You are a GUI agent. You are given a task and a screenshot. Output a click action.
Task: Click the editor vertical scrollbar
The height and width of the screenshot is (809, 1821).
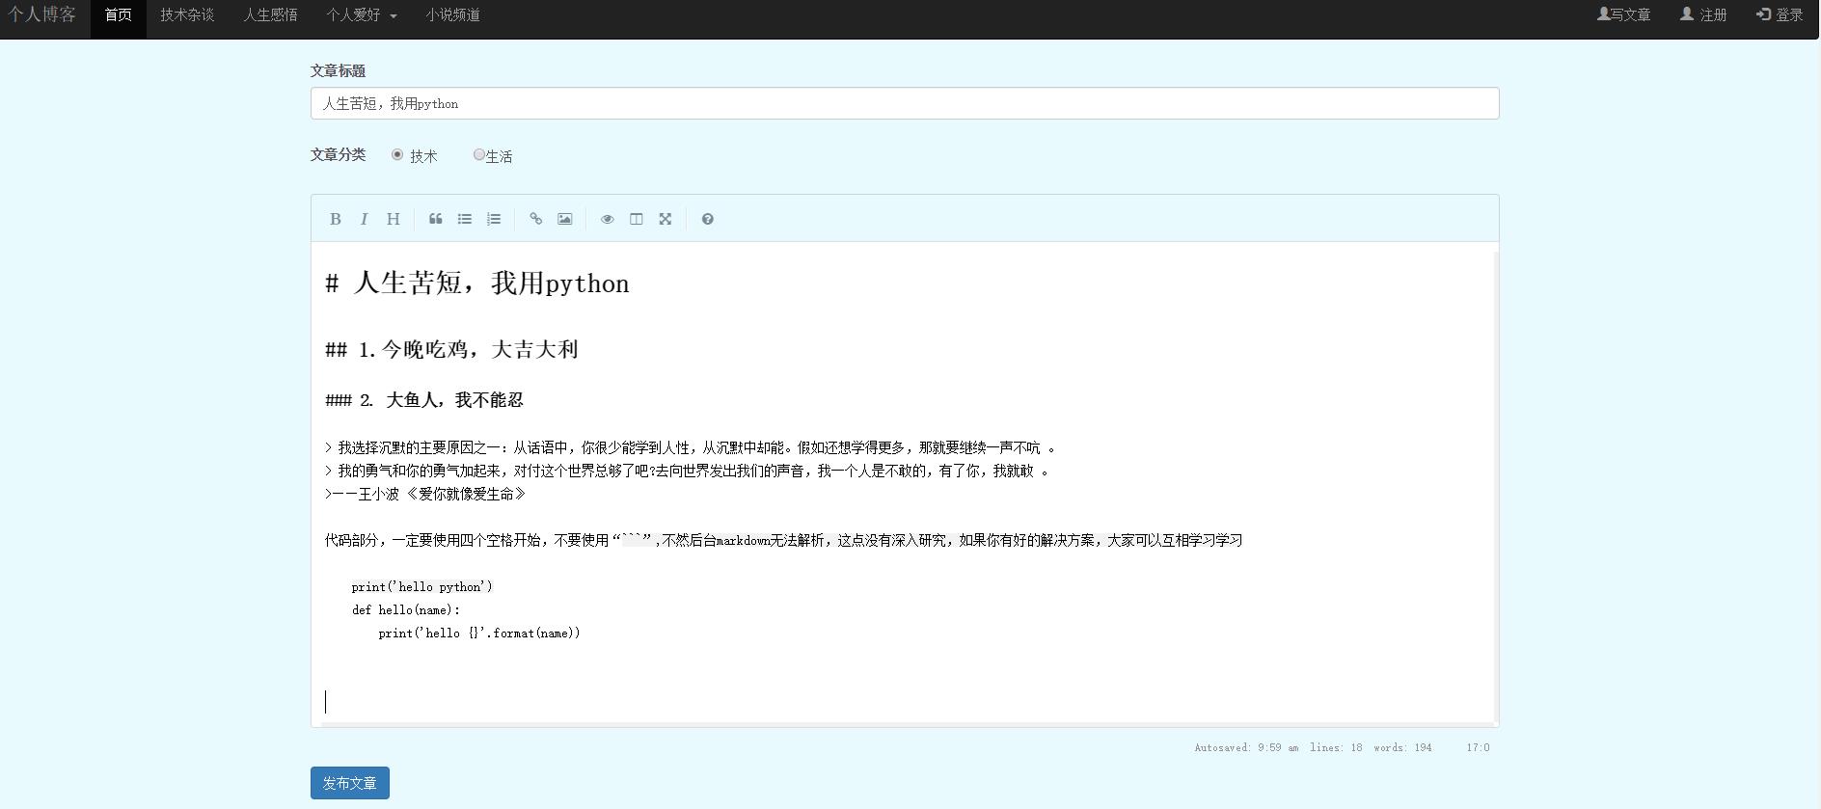coord(1496,487)
